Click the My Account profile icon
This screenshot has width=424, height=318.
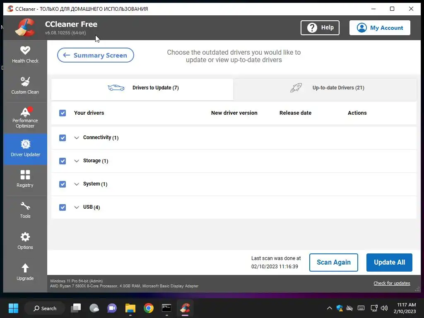tap(361, 28)
